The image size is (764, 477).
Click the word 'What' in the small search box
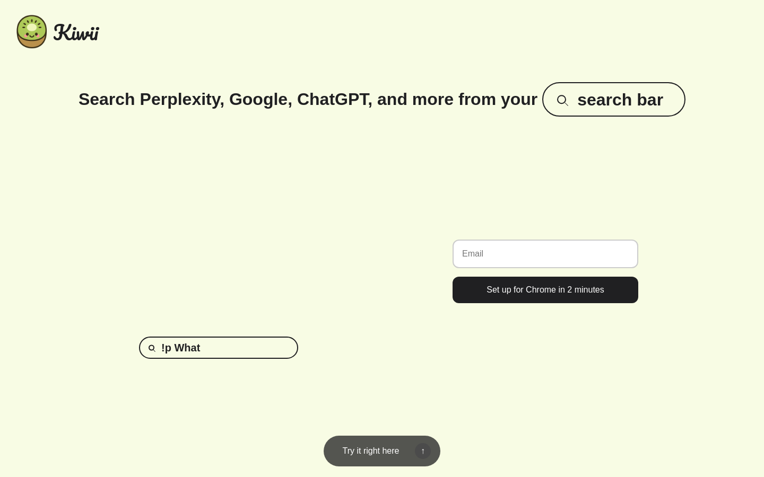[187, 348]
